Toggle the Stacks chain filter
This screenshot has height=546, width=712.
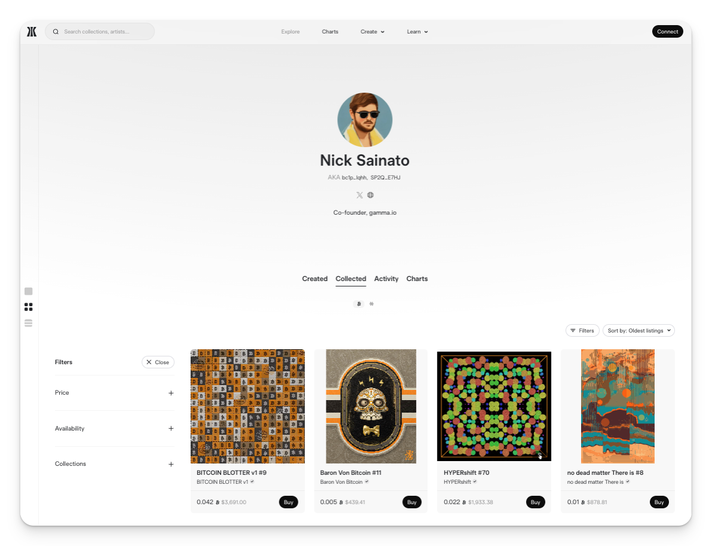pyautogui.click(x=371, y=304)
